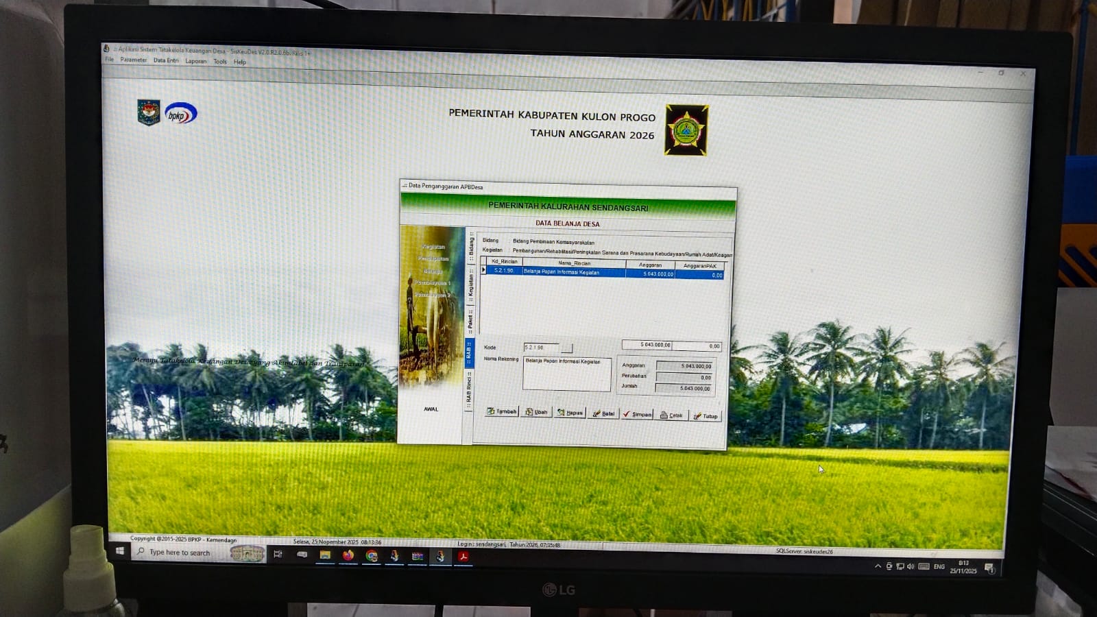The width and height of the screenshot is (1097, 617).
Task: Open Adobe Acrobat from the taskbar
Action: click(463, 557)
